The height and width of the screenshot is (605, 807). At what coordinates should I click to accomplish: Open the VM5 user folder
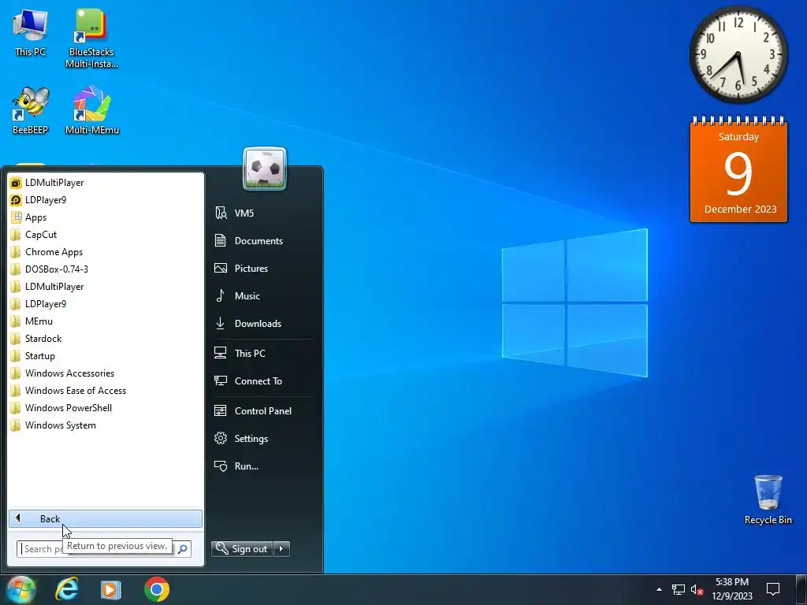[262, 213]
